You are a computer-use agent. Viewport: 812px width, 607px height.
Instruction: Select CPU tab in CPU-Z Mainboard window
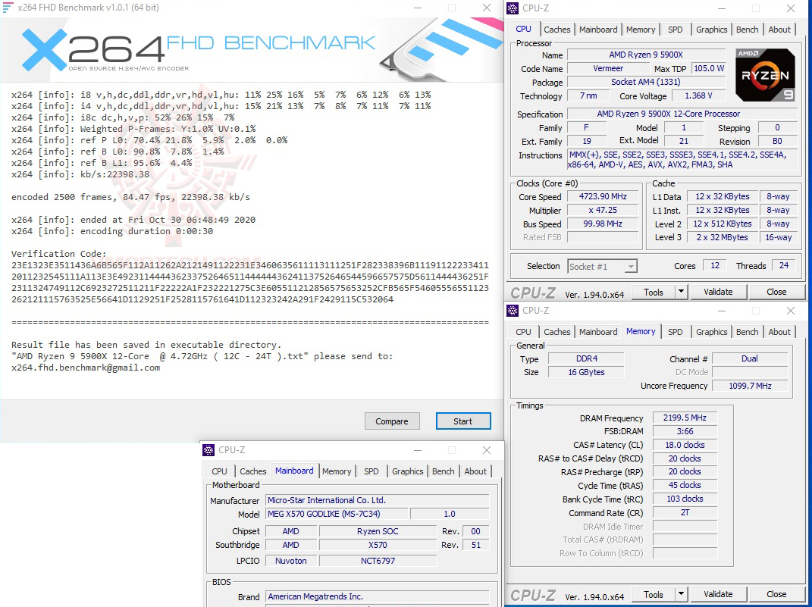[x=220, y=471]
